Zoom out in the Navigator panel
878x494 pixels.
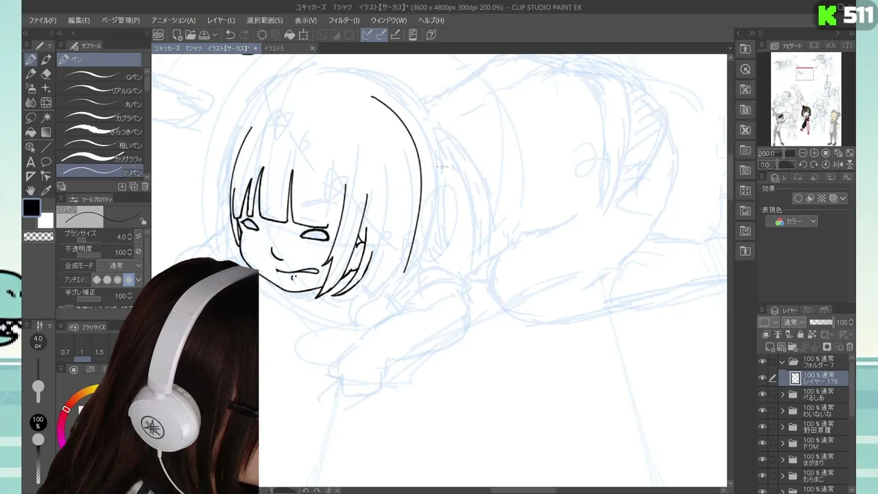803,153
